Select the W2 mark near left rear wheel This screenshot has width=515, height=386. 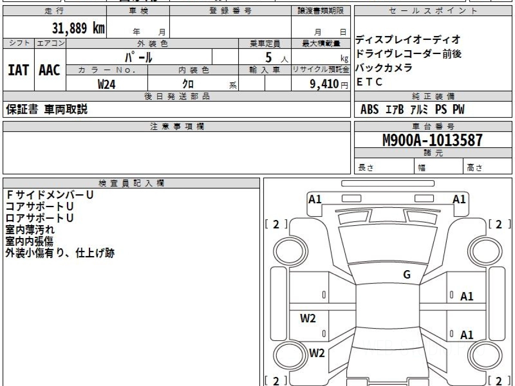pos(317,353)
